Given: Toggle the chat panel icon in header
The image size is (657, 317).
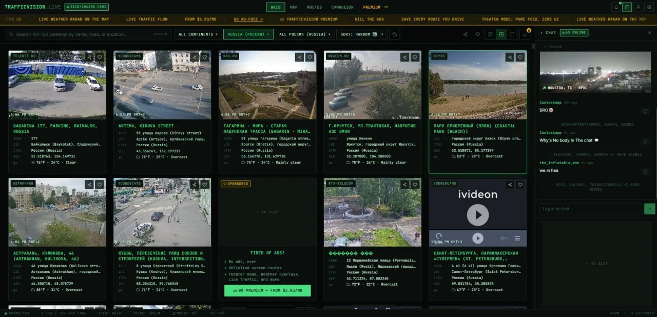Looking at the screenshot, I should tap(627, 7).
